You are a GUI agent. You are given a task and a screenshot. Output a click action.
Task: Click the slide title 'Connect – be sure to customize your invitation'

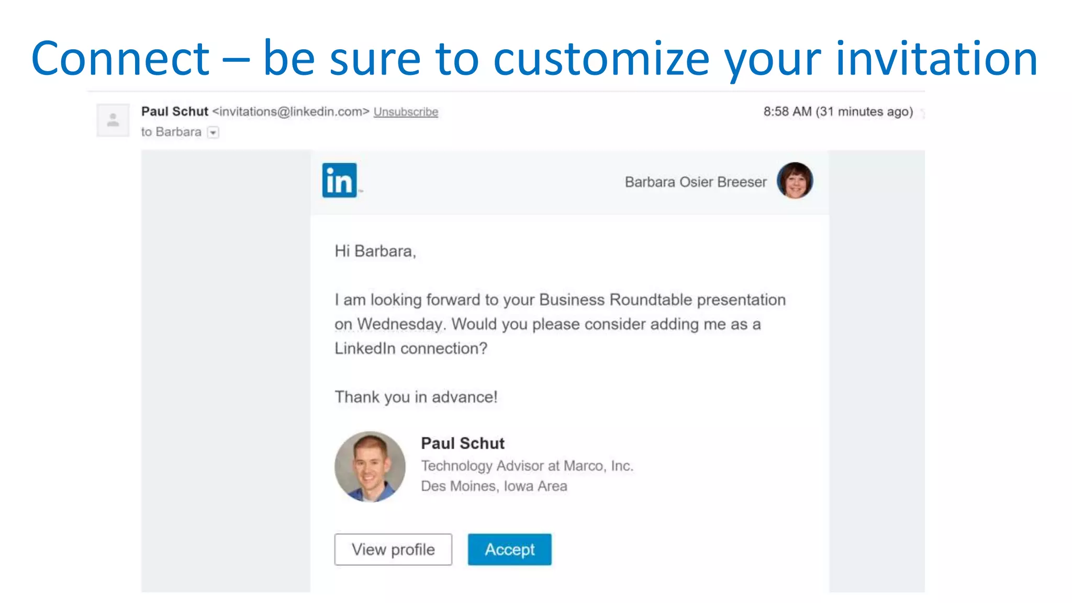(534, 59)
